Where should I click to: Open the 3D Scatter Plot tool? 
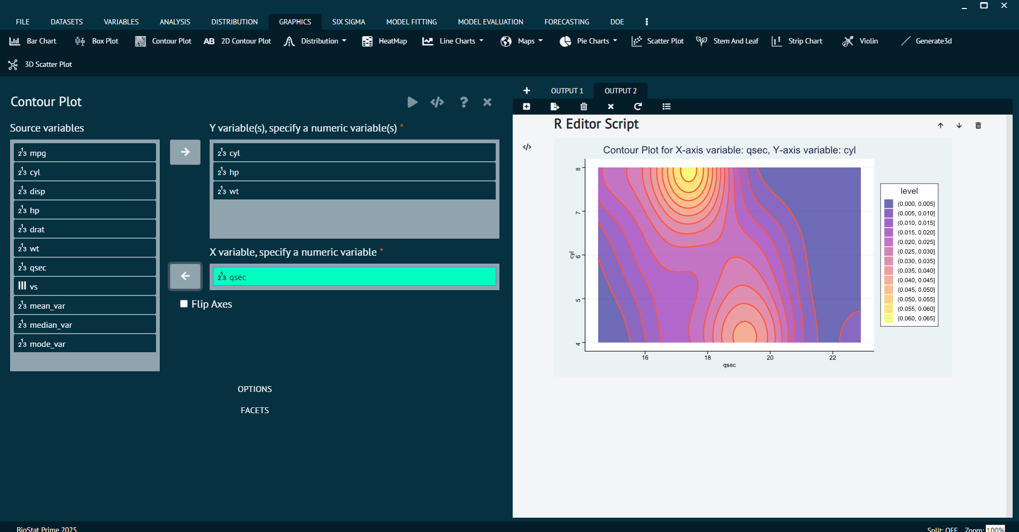[40, 64]
